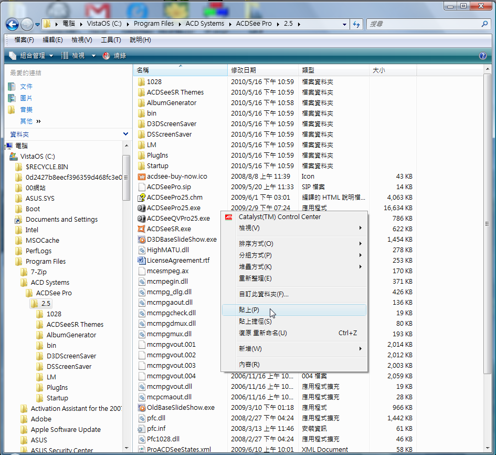Expand 新增(W) submenu in context menu
Screen dimensions: 496x455
294,349
